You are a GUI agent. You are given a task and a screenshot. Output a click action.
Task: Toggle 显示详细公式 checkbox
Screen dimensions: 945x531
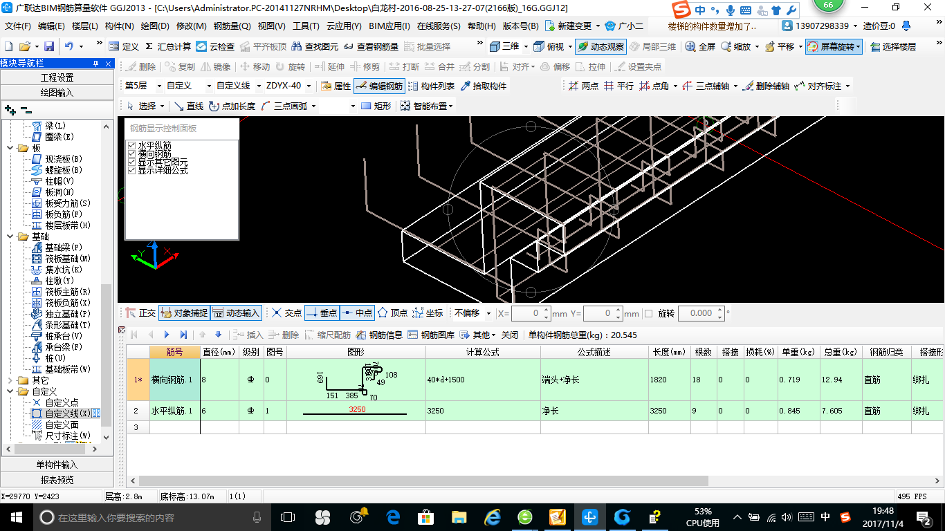131,170
